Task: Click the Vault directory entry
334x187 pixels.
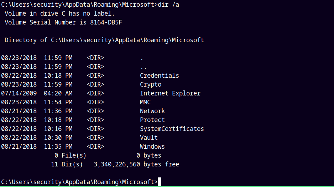Action: [148, 138]
